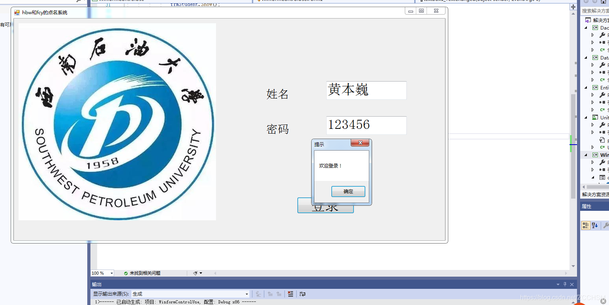Screen dimensions: 609x305
Task: Close the 提示 message box
Action: click(x=360, y=143)
